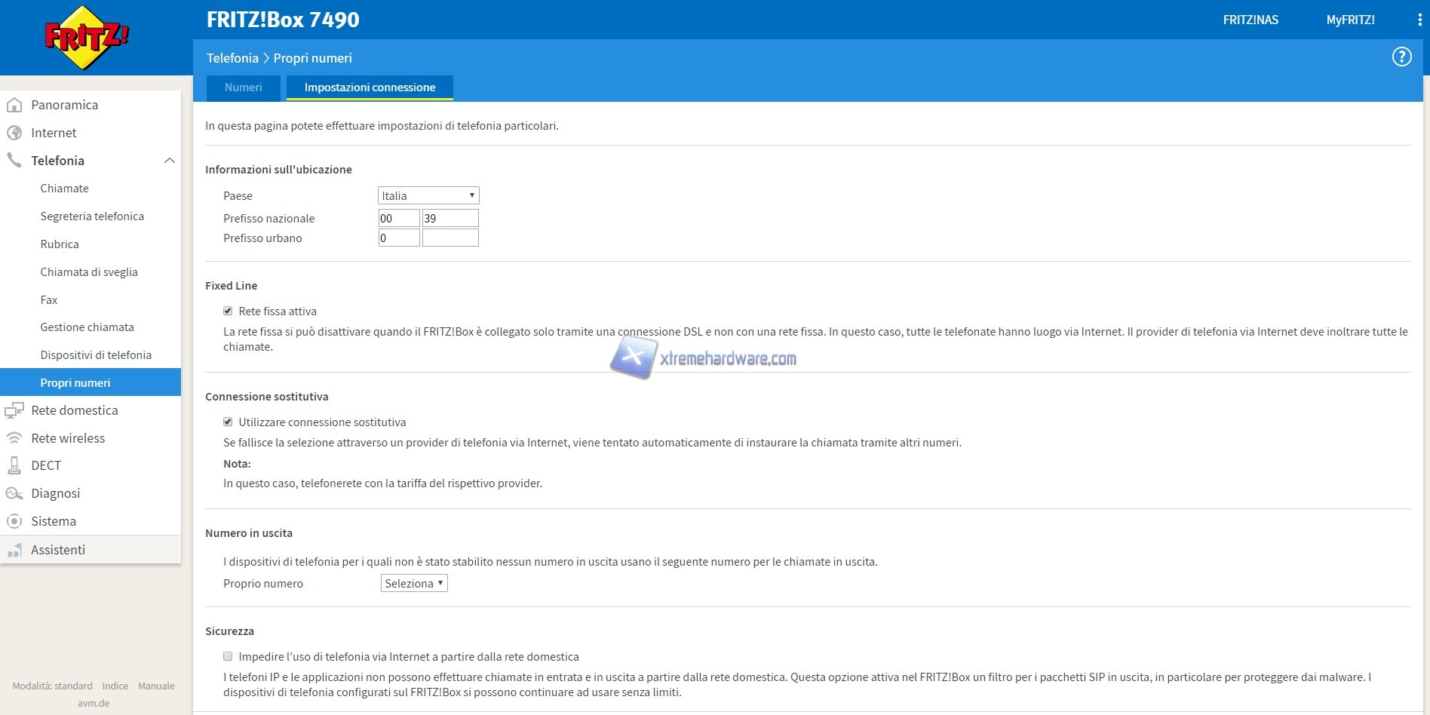The image size is (1430, 715).
Task: Open the three-dot options menu
Action: (x=1419, y=20)
